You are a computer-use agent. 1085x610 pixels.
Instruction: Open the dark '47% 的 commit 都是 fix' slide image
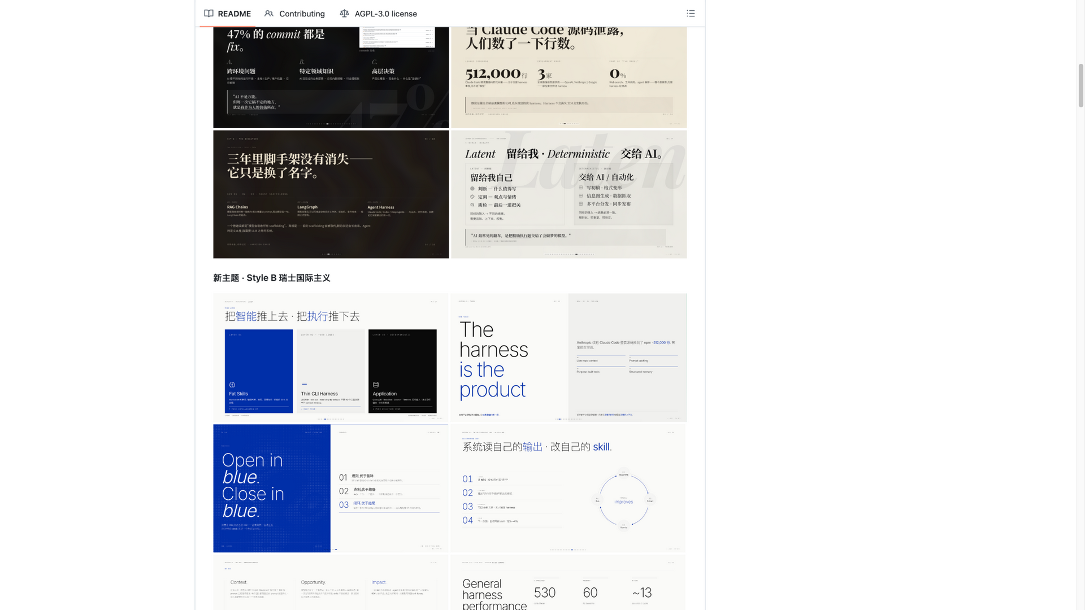[x=331, y=77]
